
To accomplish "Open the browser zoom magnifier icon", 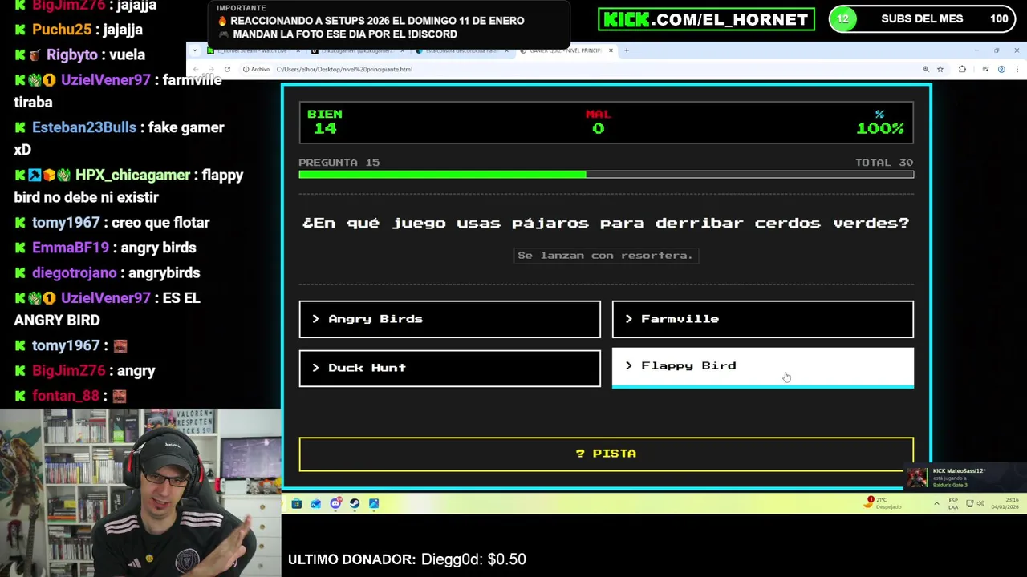I will pos(925,69).
